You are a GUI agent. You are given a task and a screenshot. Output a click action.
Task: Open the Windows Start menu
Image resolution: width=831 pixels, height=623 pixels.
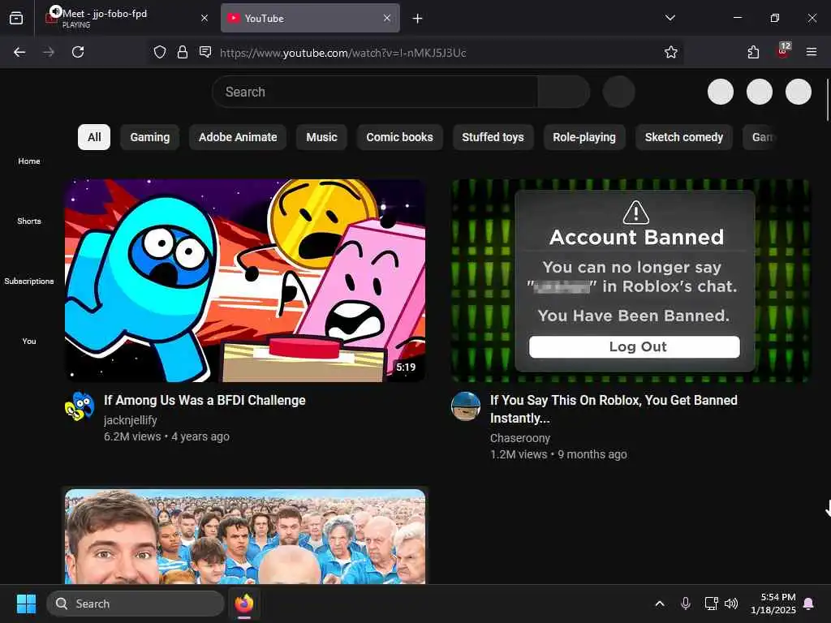pos(26,604)
